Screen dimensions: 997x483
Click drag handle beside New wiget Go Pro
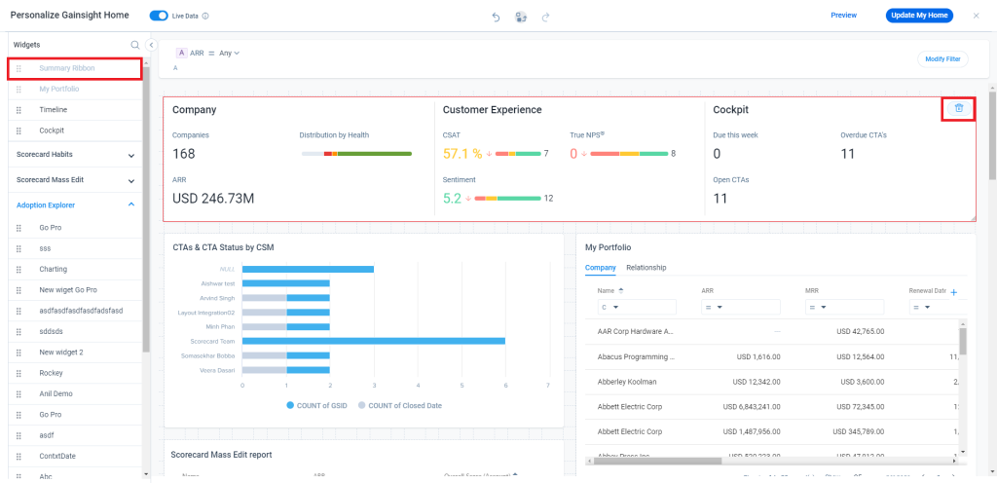pyautogui.click(x=18, y=290)
